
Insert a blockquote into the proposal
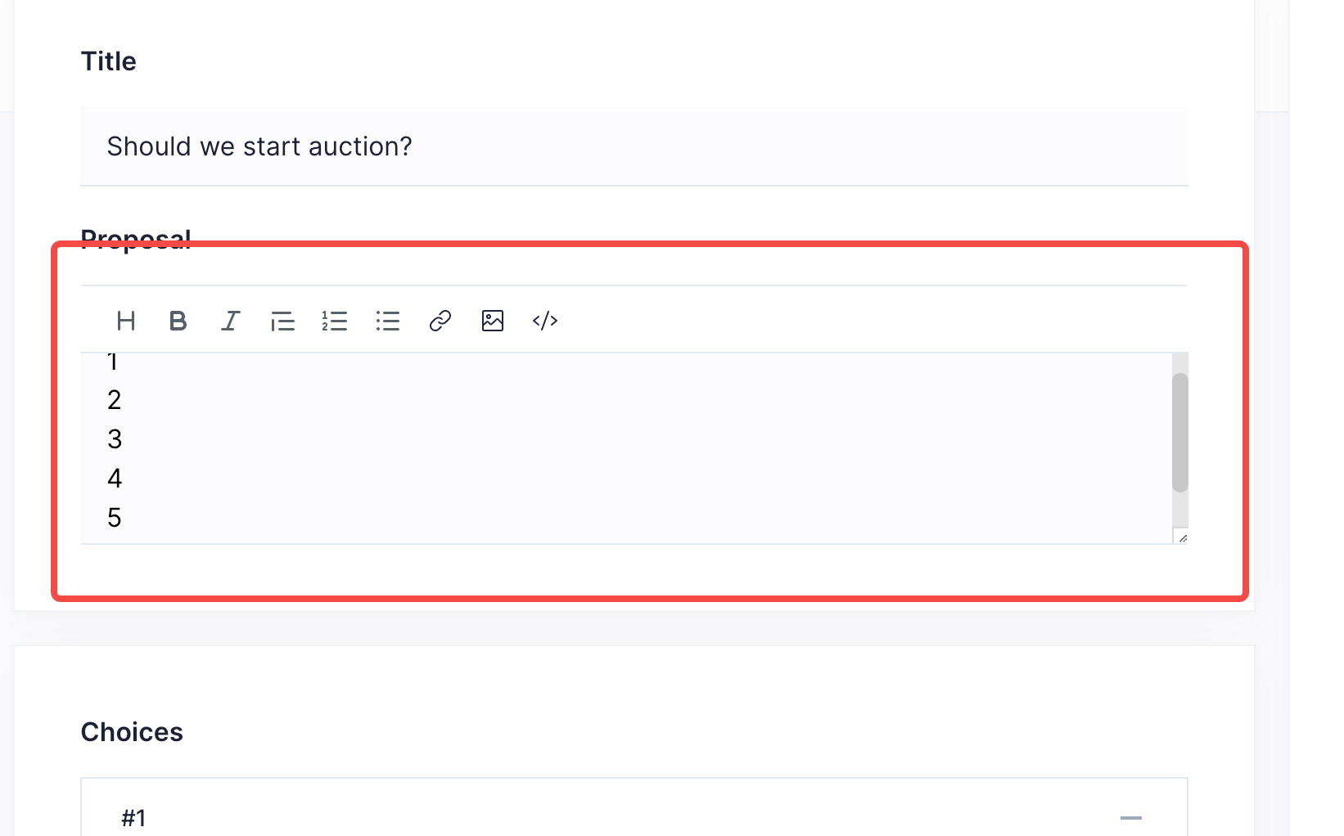(x=282, y=321)
